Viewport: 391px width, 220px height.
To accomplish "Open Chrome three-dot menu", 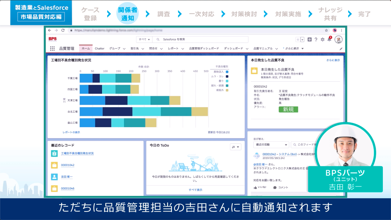I will coord(341,30).
